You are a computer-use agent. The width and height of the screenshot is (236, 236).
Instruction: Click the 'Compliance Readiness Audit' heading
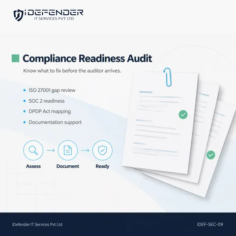click(88, 59)
